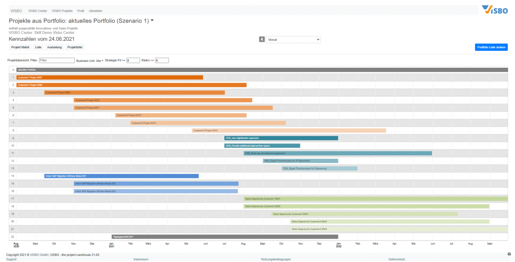This screenshot has height=262, width=515.
Task: Click Abmelden to log out
Action: 95,11
